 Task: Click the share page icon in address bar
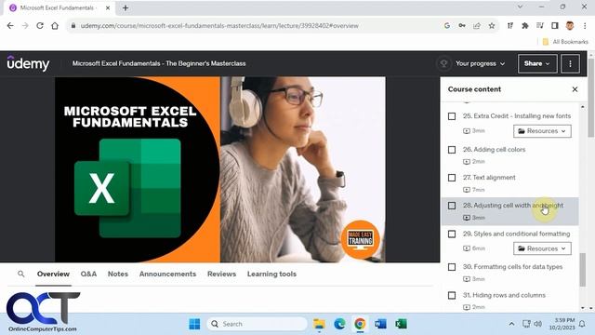[477, 26]
